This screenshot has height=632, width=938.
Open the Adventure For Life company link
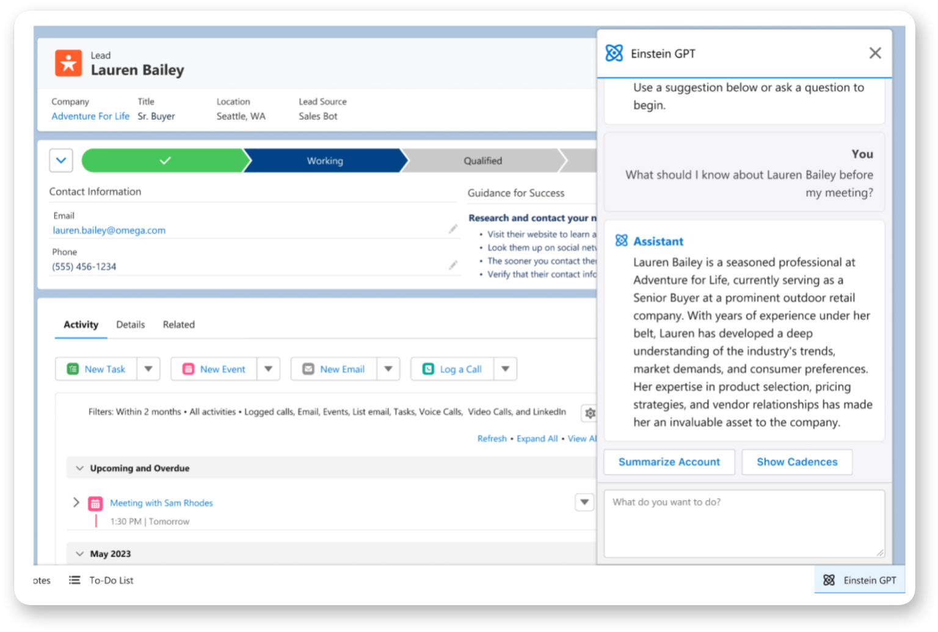(90, 116)
